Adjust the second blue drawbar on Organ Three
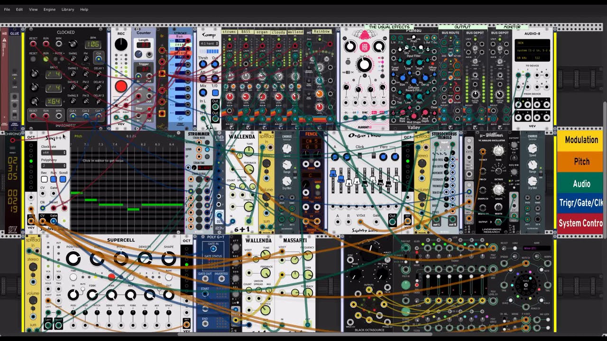Image resolution: width=607 pixels, height=341 pixels. pyautogui.click(x=341, y=179)
